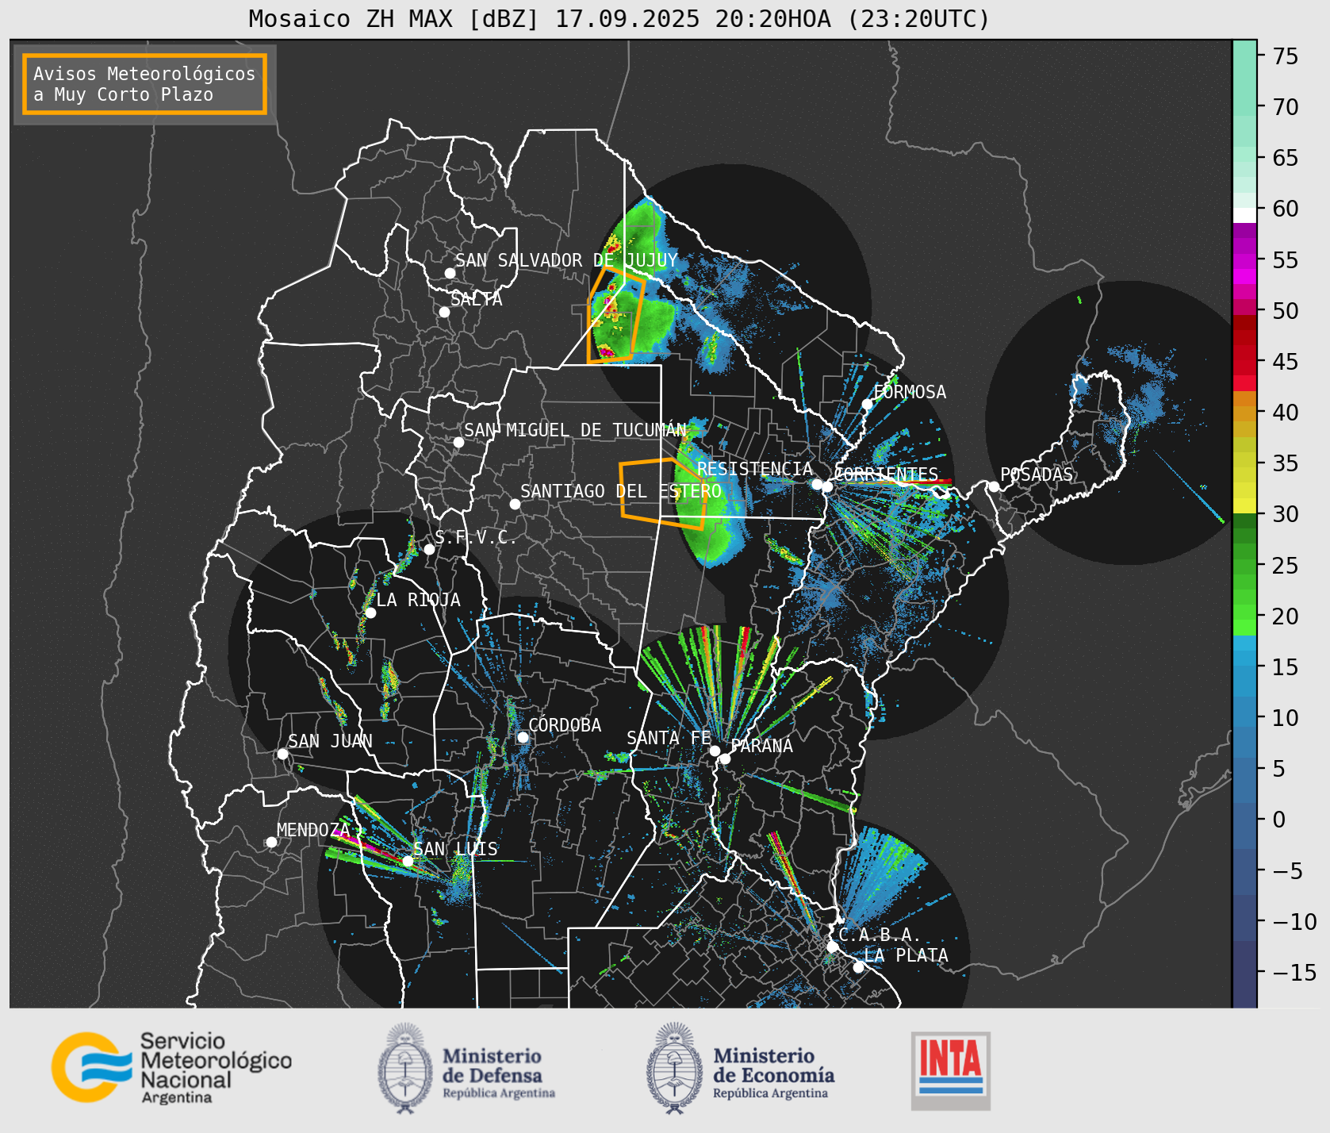This screenshot has width=1330, height=1133.
Task: Select the Santiago del Estero marker dot
Action: (515, 504)
